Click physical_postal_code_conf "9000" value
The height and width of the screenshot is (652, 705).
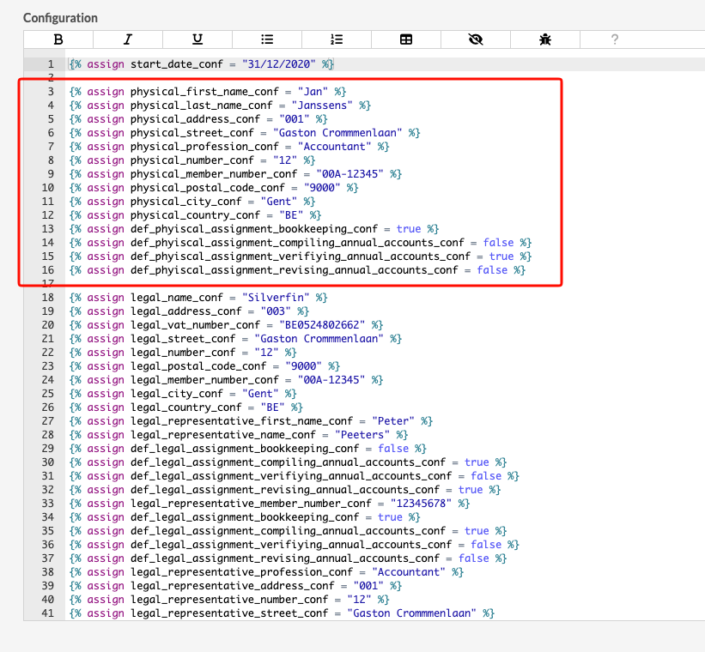(322, 187)
